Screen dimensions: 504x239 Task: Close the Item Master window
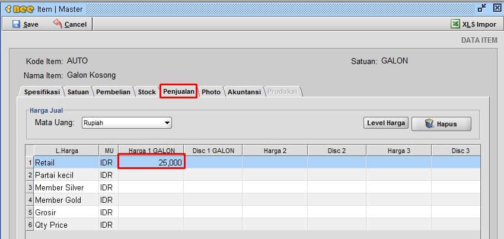[497, 8]
